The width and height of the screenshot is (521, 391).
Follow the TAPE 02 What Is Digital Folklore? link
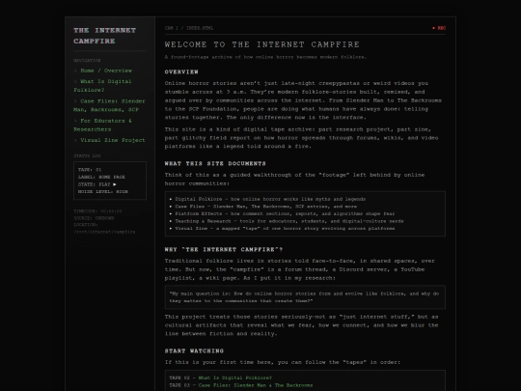(234, 377)
